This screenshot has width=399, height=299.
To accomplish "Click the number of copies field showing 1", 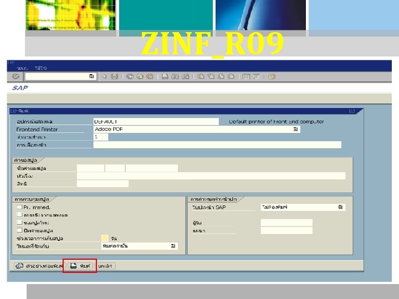I will 101,137.
